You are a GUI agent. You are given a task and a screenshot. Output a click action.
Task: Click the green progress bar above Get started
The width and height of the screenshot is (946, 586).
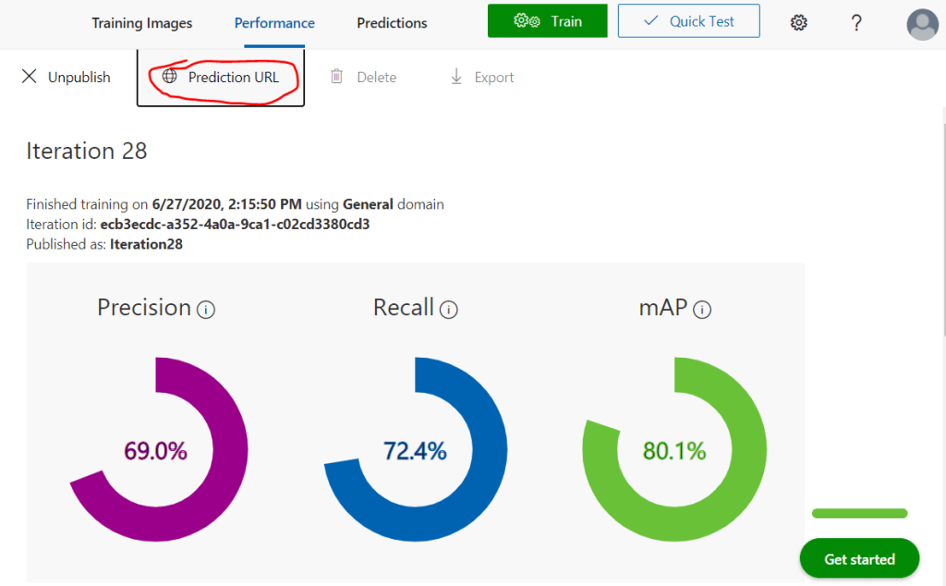[x=859, y=513]
